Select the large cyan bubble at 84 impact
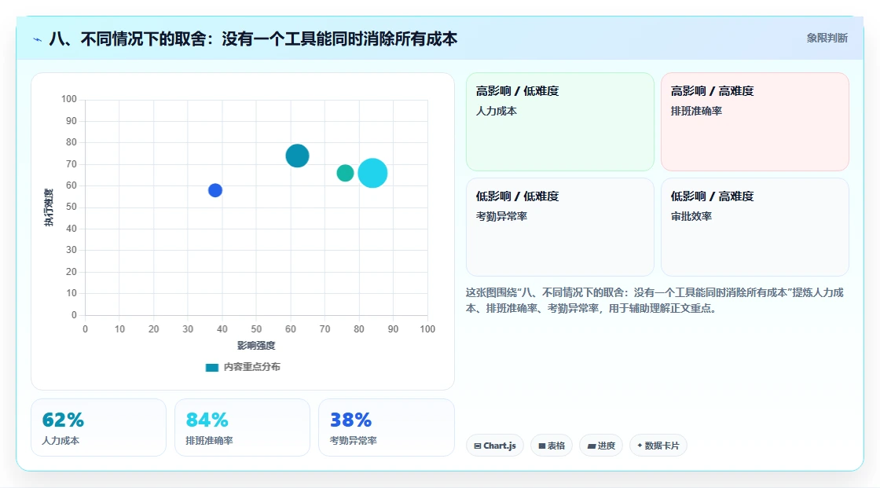This screenshot has width=880, height=488. click(372, 173)
